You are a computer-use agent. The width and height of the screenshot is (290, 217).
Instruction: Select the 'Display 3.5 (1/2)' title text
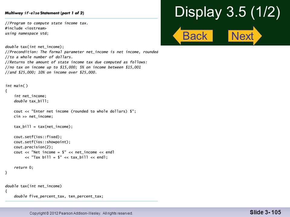227,12
